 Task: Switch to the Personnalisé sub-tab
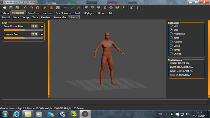[60, 17]
